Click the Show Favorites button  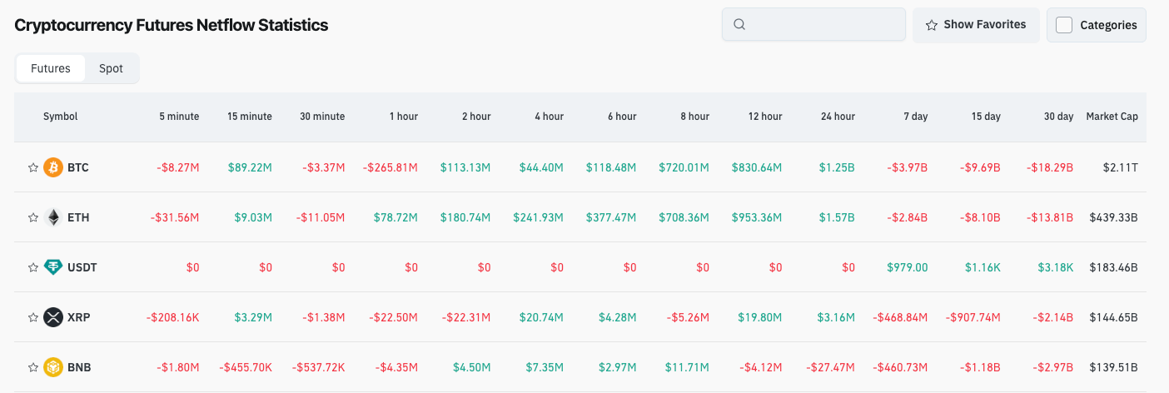pyautogui.click(x=976, y=25)
